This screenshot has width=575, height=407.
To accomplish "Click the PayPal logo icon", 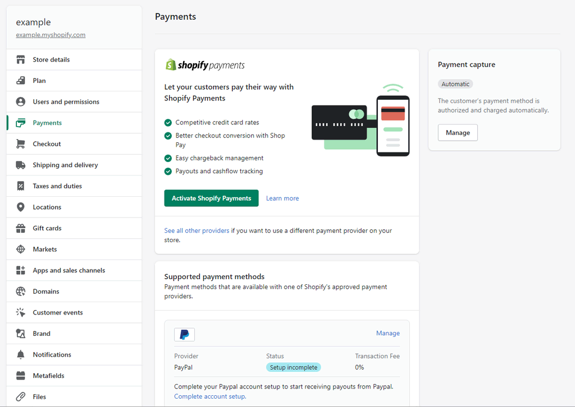I will point(184,335).
